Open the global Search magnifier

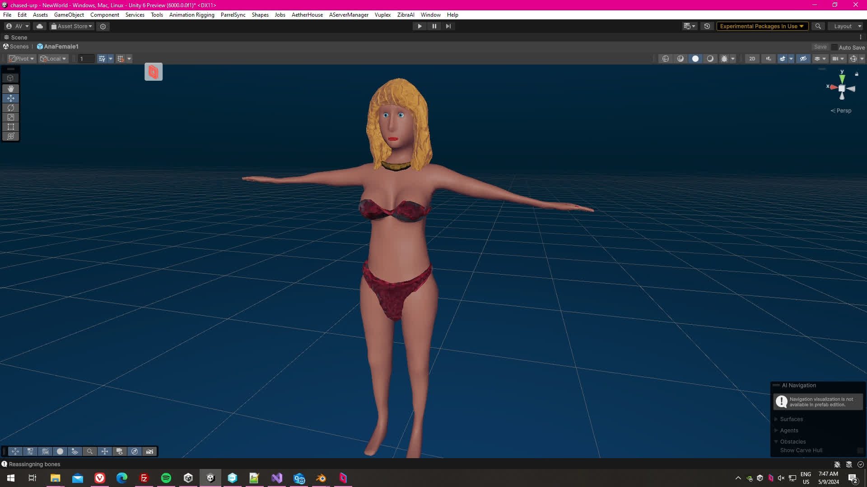tap(818, 26)
